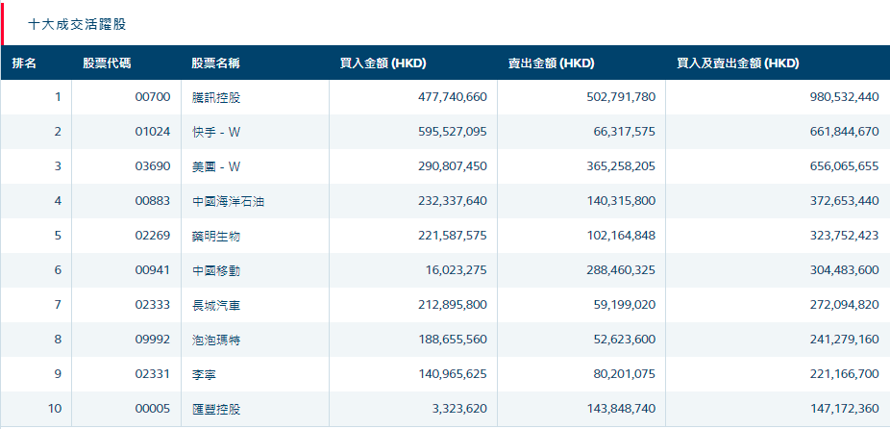The height and width of the screenshot is (429, 890).
Task: Click stock name 長城汽車
Action: [x=216, y=305]
